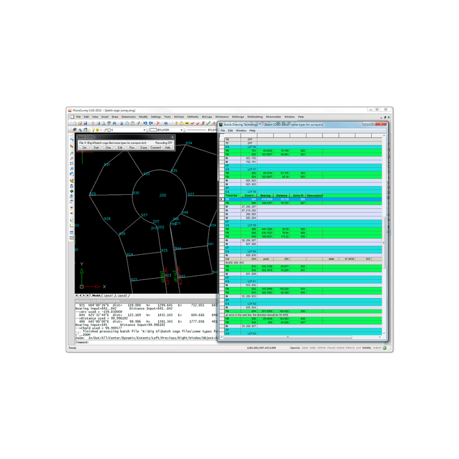Click the Copy icon in toolbar
The width and height of the screenshot is (459, 459).
point(127,123)
